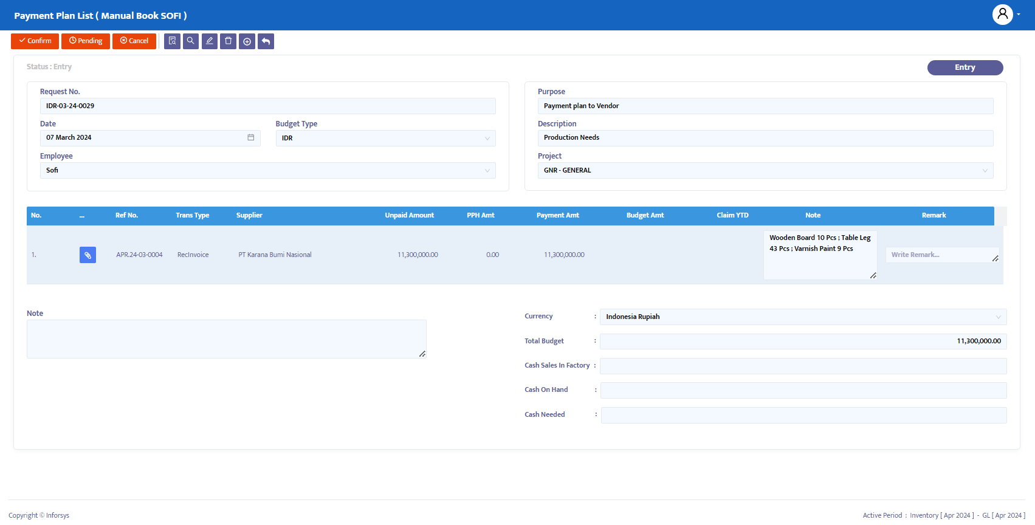Click the Description field Production Needs
This screenshot has height=525, width=1035.
pos(766,138)
